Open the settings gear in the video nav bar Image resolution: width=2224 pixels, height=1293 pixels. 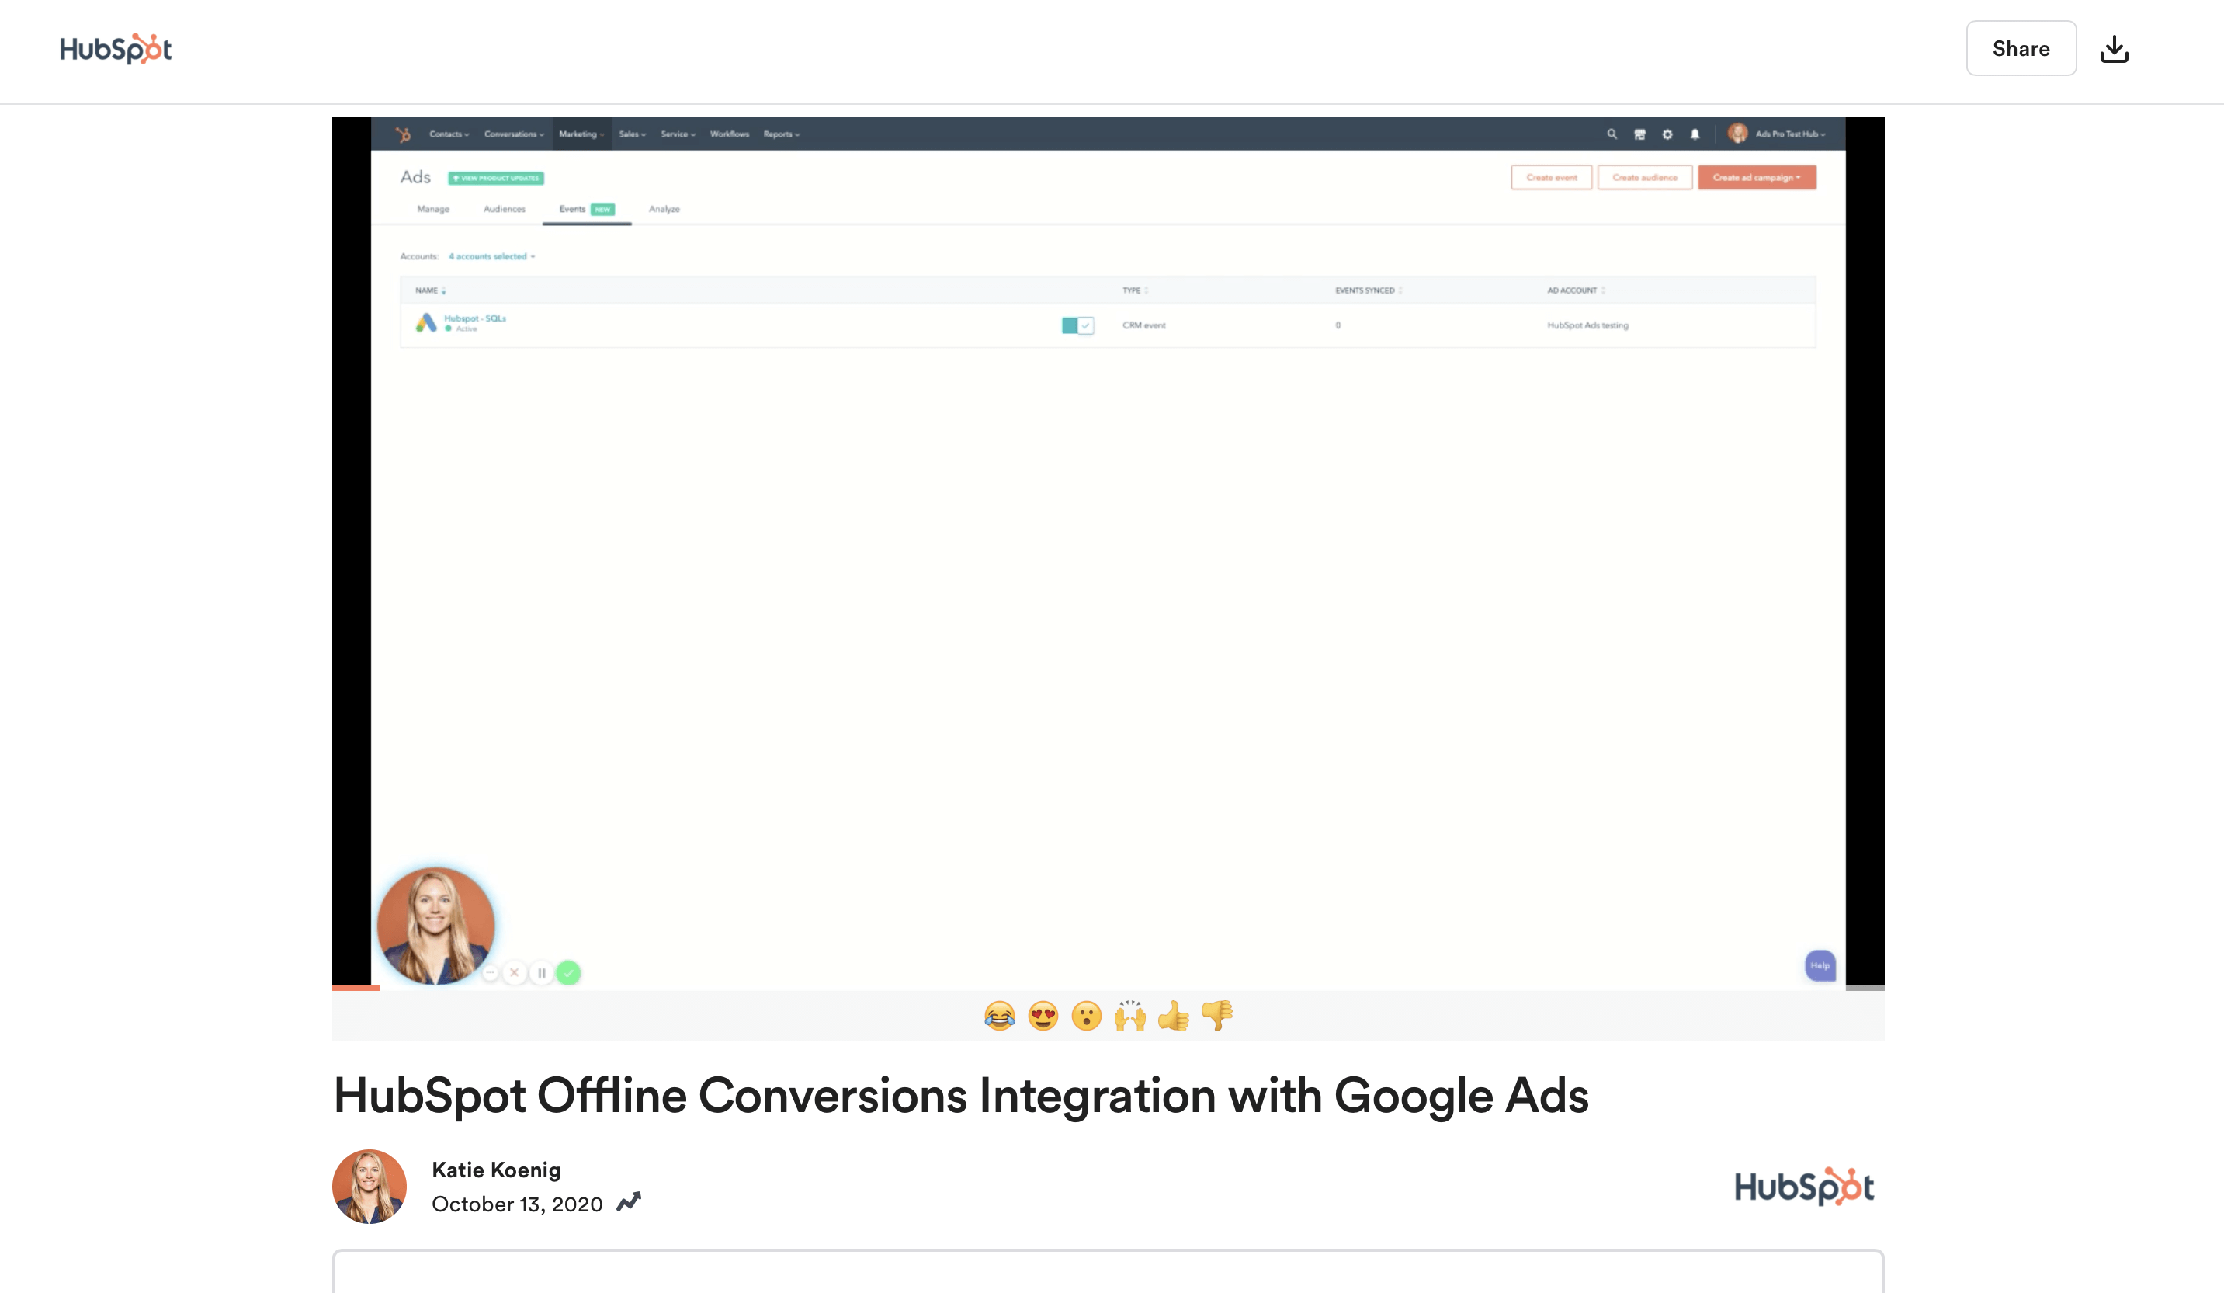coord(1667,134)
